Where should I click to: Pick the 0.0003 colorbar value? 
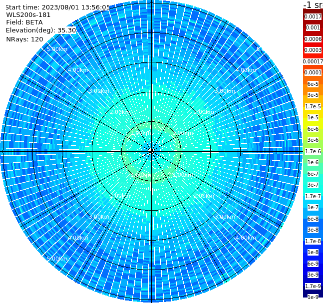(313, 50)
